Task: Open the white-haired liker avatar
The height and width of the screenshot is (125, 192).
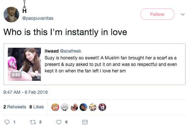Action: click(x=65, y=107)
